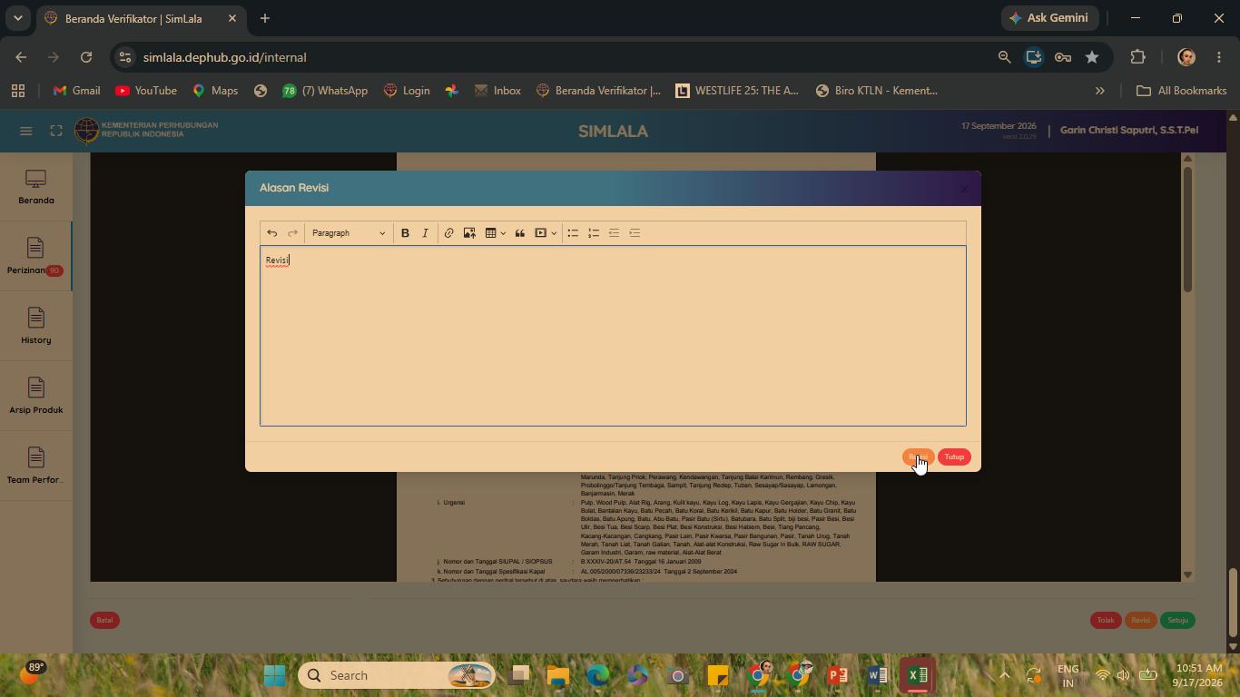Click the Tutup button in dialog
Image resolution: width=1240 pixels, height=697 pixels.
954,457
